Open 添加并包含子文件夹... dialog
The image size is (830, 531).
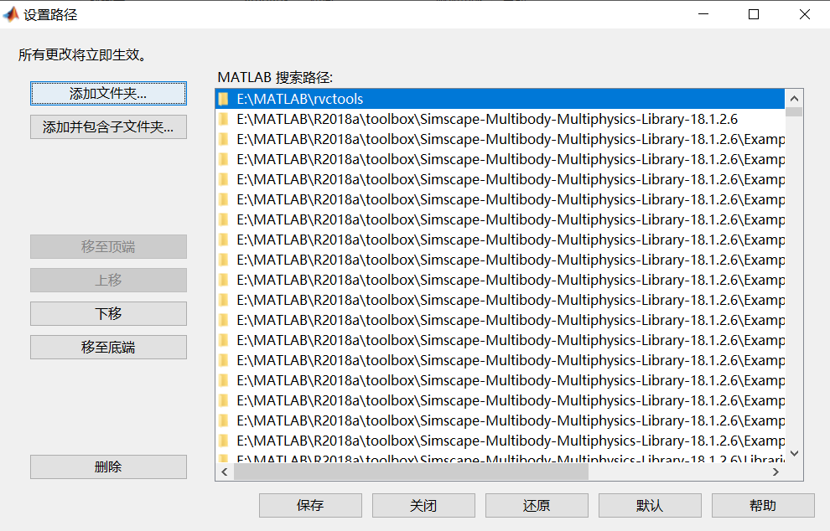click(x=108, y=127)
